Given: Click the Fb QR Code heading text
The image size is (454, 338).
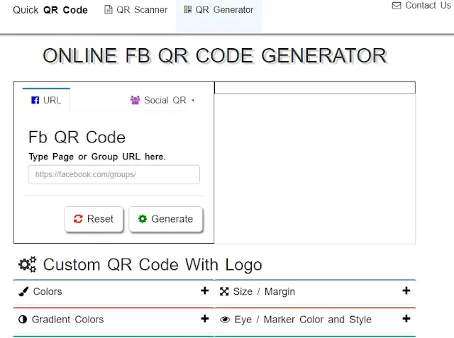Looking at the screenshot, I should tap(77, 137).
